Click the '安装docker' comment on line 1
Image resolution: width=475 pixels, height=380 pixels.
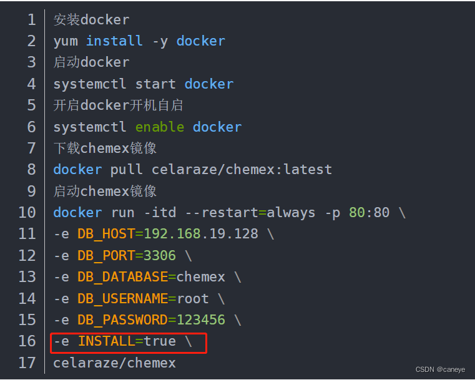[91, 19]
